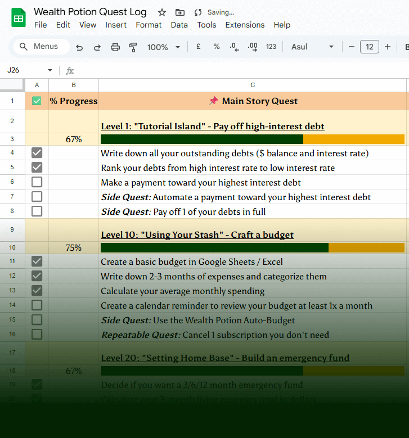Click the move to folder icon
Viewport: 409px width, 438px height.
pyautogui.click(x=179, y=12)
